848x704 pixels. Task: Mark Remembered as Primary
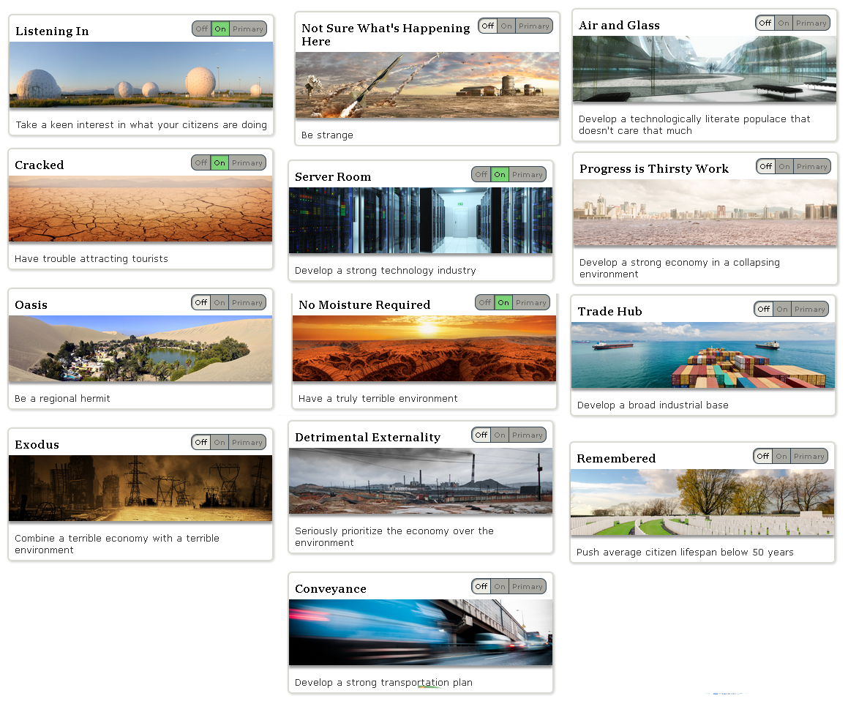[809, 456]
